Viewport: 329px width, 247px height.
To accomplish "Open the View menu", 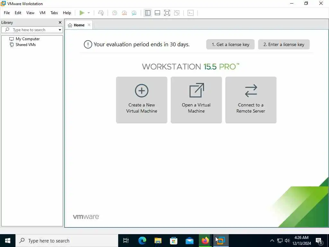I will [x=30, y=13].
